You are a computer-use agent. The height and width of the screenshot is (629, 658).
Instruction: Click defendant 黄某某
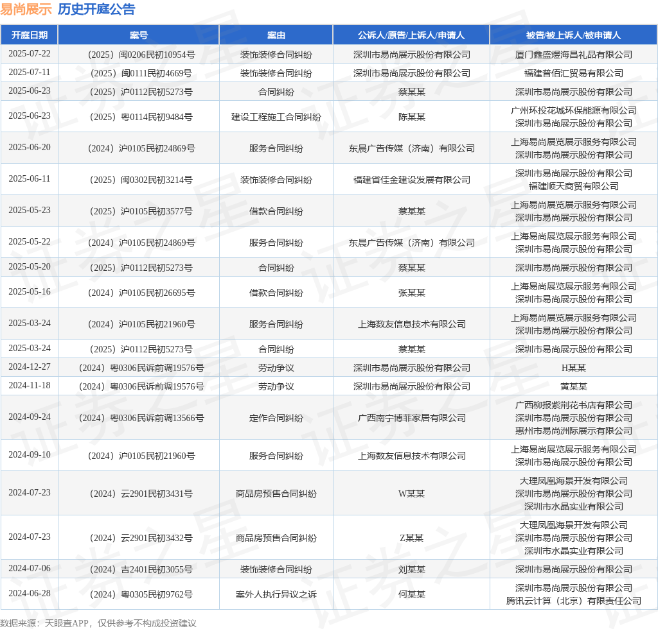574,386
